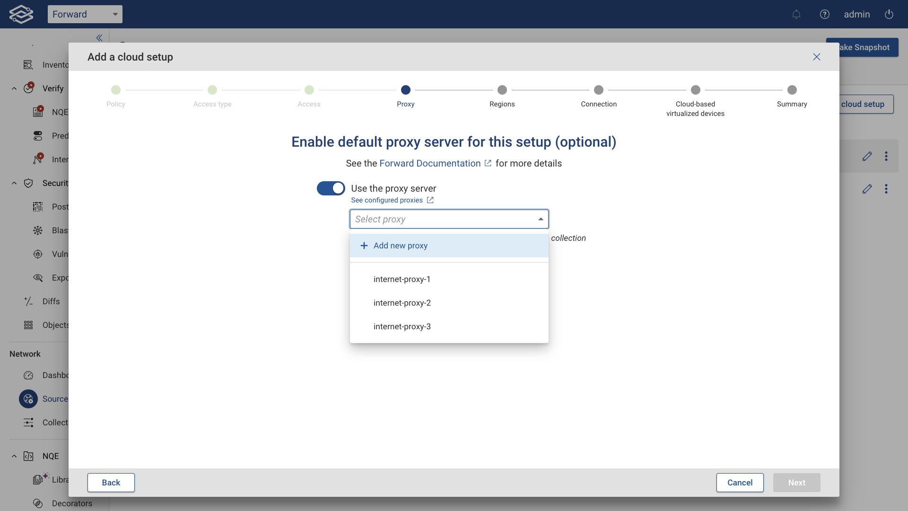This screenshot has height=511, width=908.
Task: Collapse the sidebar with the double-chevron
Action: [x=99, y=38]
